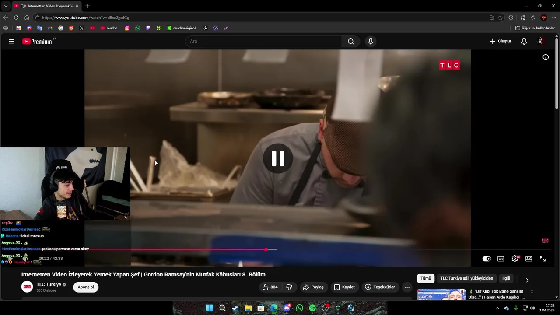560x315 pixels.
Task: Open browser extensions puzzle icon
Action: pyautogui.click(x=511, y=17)
